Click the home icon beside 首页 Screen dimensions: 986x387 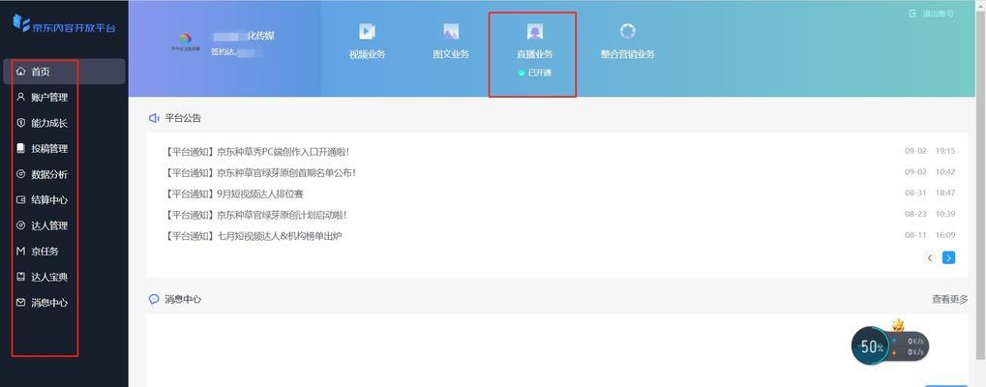[20, 72]
